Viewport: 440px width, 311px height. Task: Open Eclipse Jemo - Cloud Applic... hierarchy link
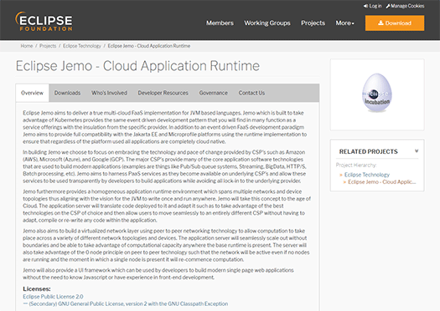[381, 182]
